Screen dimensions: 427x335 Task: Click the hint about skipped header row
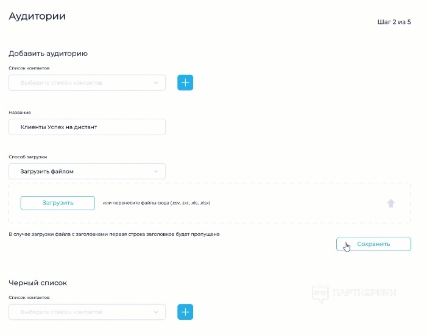click(114, 233)
